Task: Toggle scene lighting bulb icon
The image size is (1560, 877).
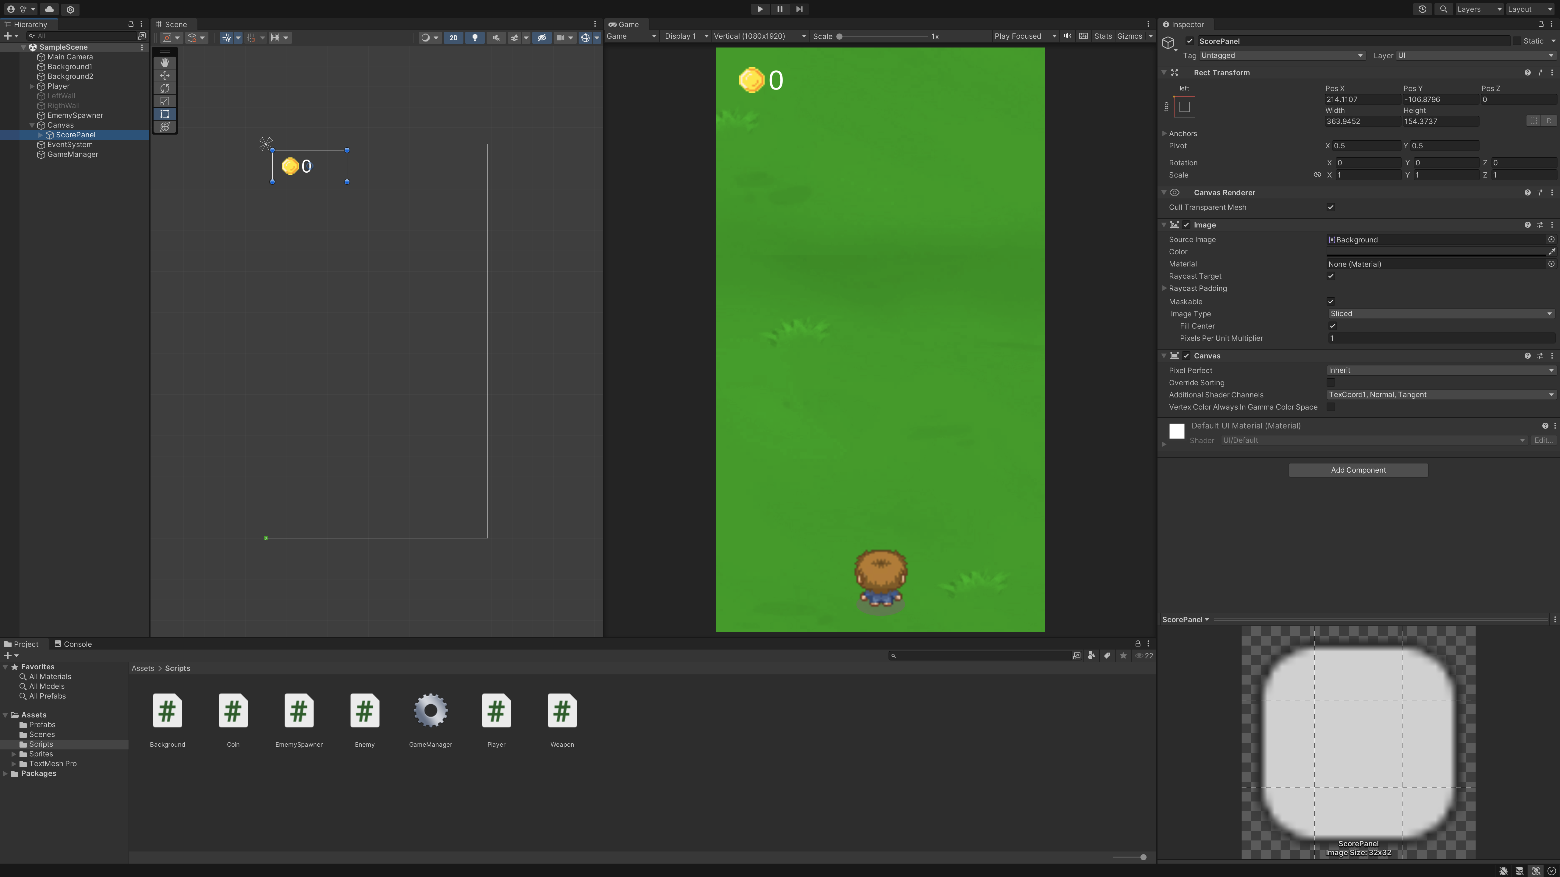Action: tap(475, 37)
